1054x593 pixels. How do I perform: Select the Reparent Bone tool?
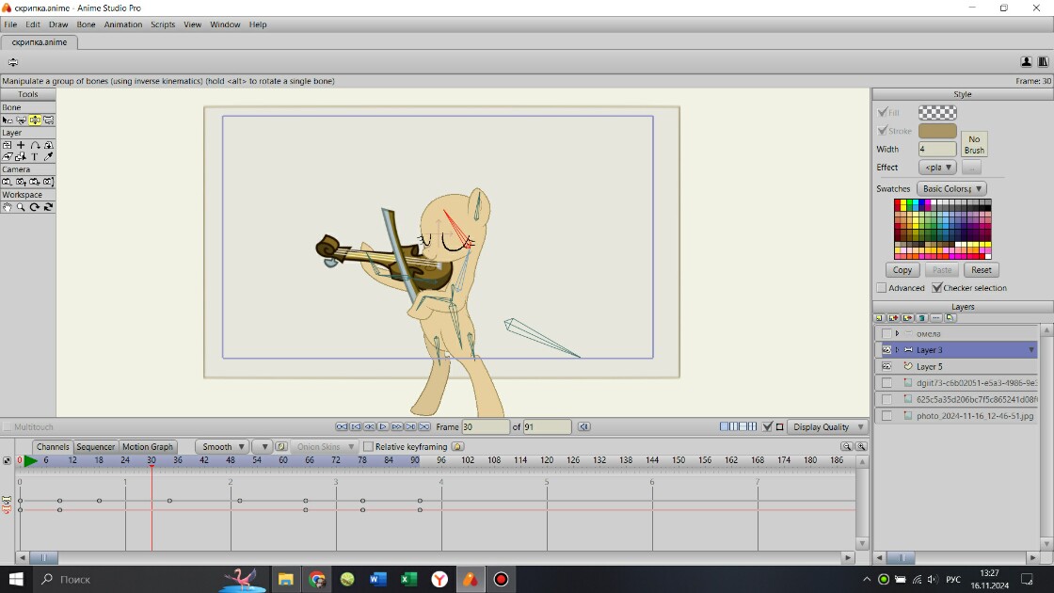tap(48, 120)
